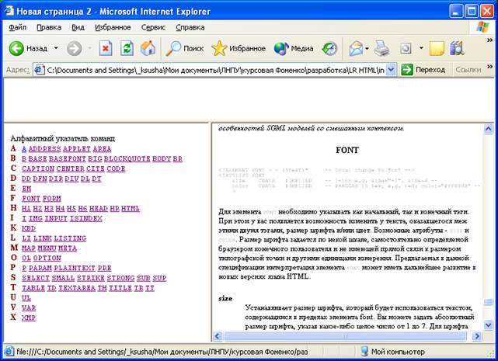Open the ISINDEX tag link
The width and height of the screenshot is (498, 361).
pos(85,218)
